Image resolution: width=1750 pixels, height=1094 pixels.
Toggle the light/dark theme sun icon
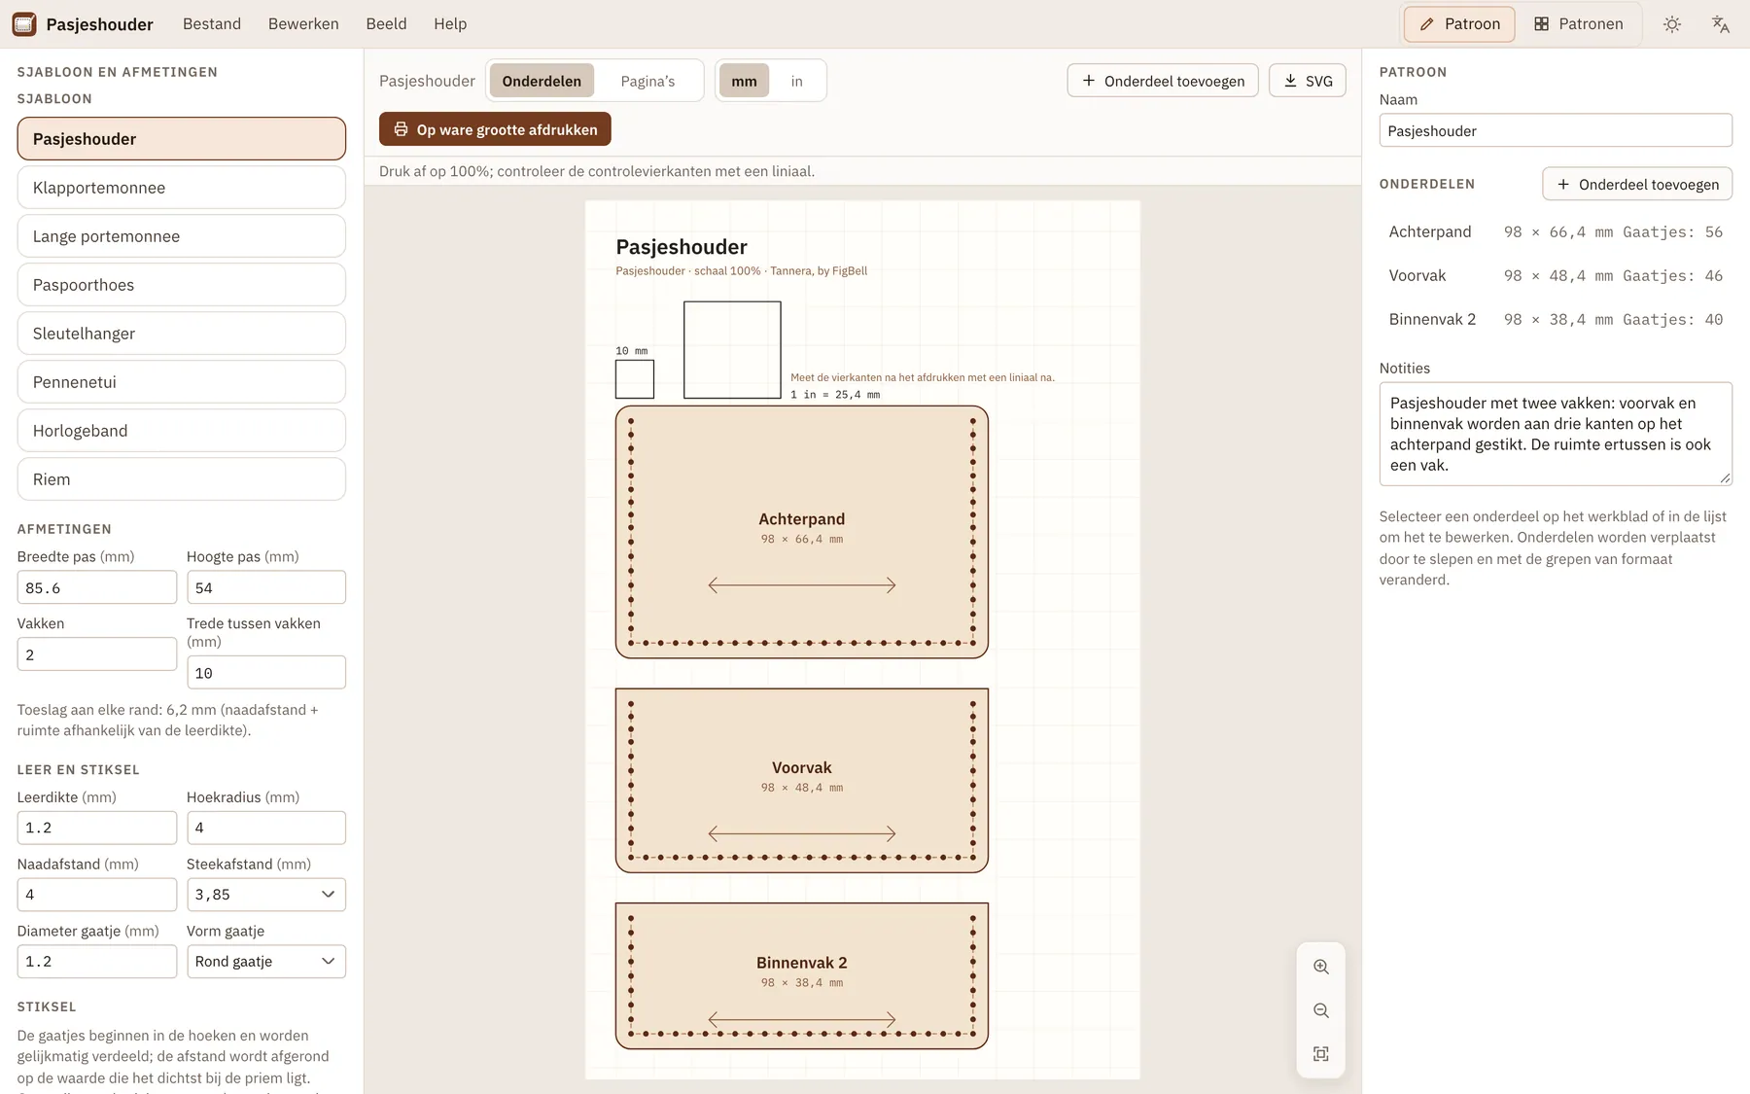(1672, 24)
